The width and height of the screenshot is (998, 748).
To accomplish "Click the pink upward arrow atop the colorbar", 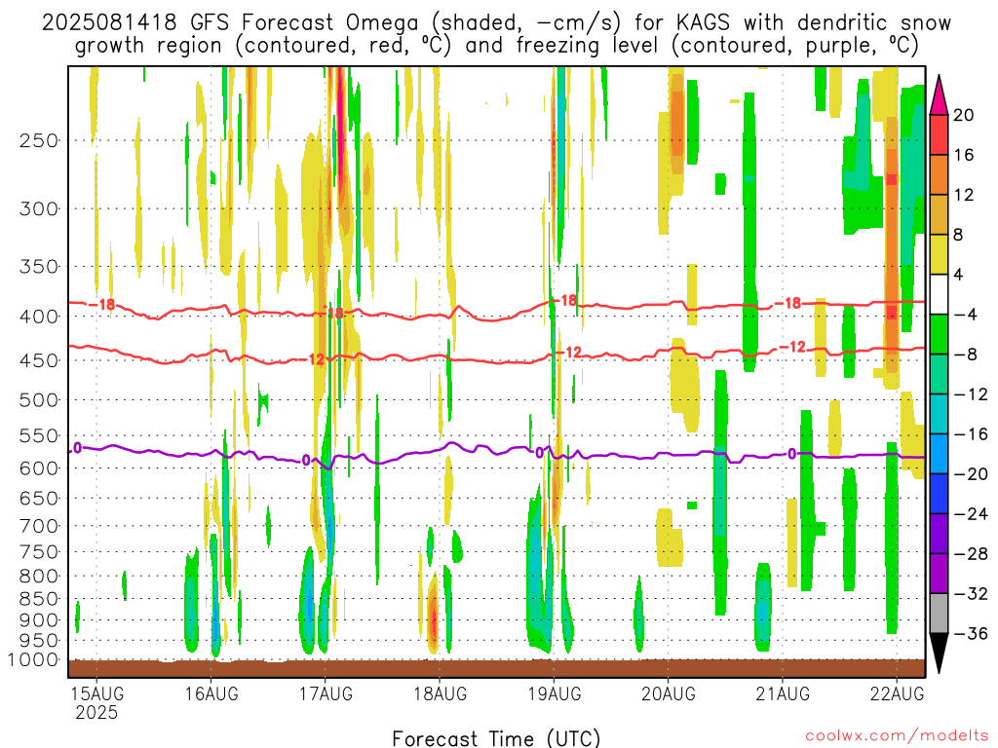I will click(x=939, y=96).
